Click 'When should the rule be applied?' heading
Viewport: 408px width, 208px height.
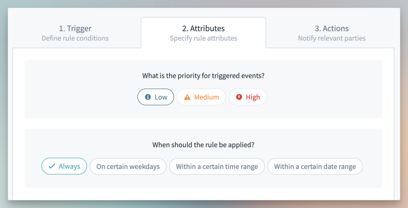click(203, 145)
